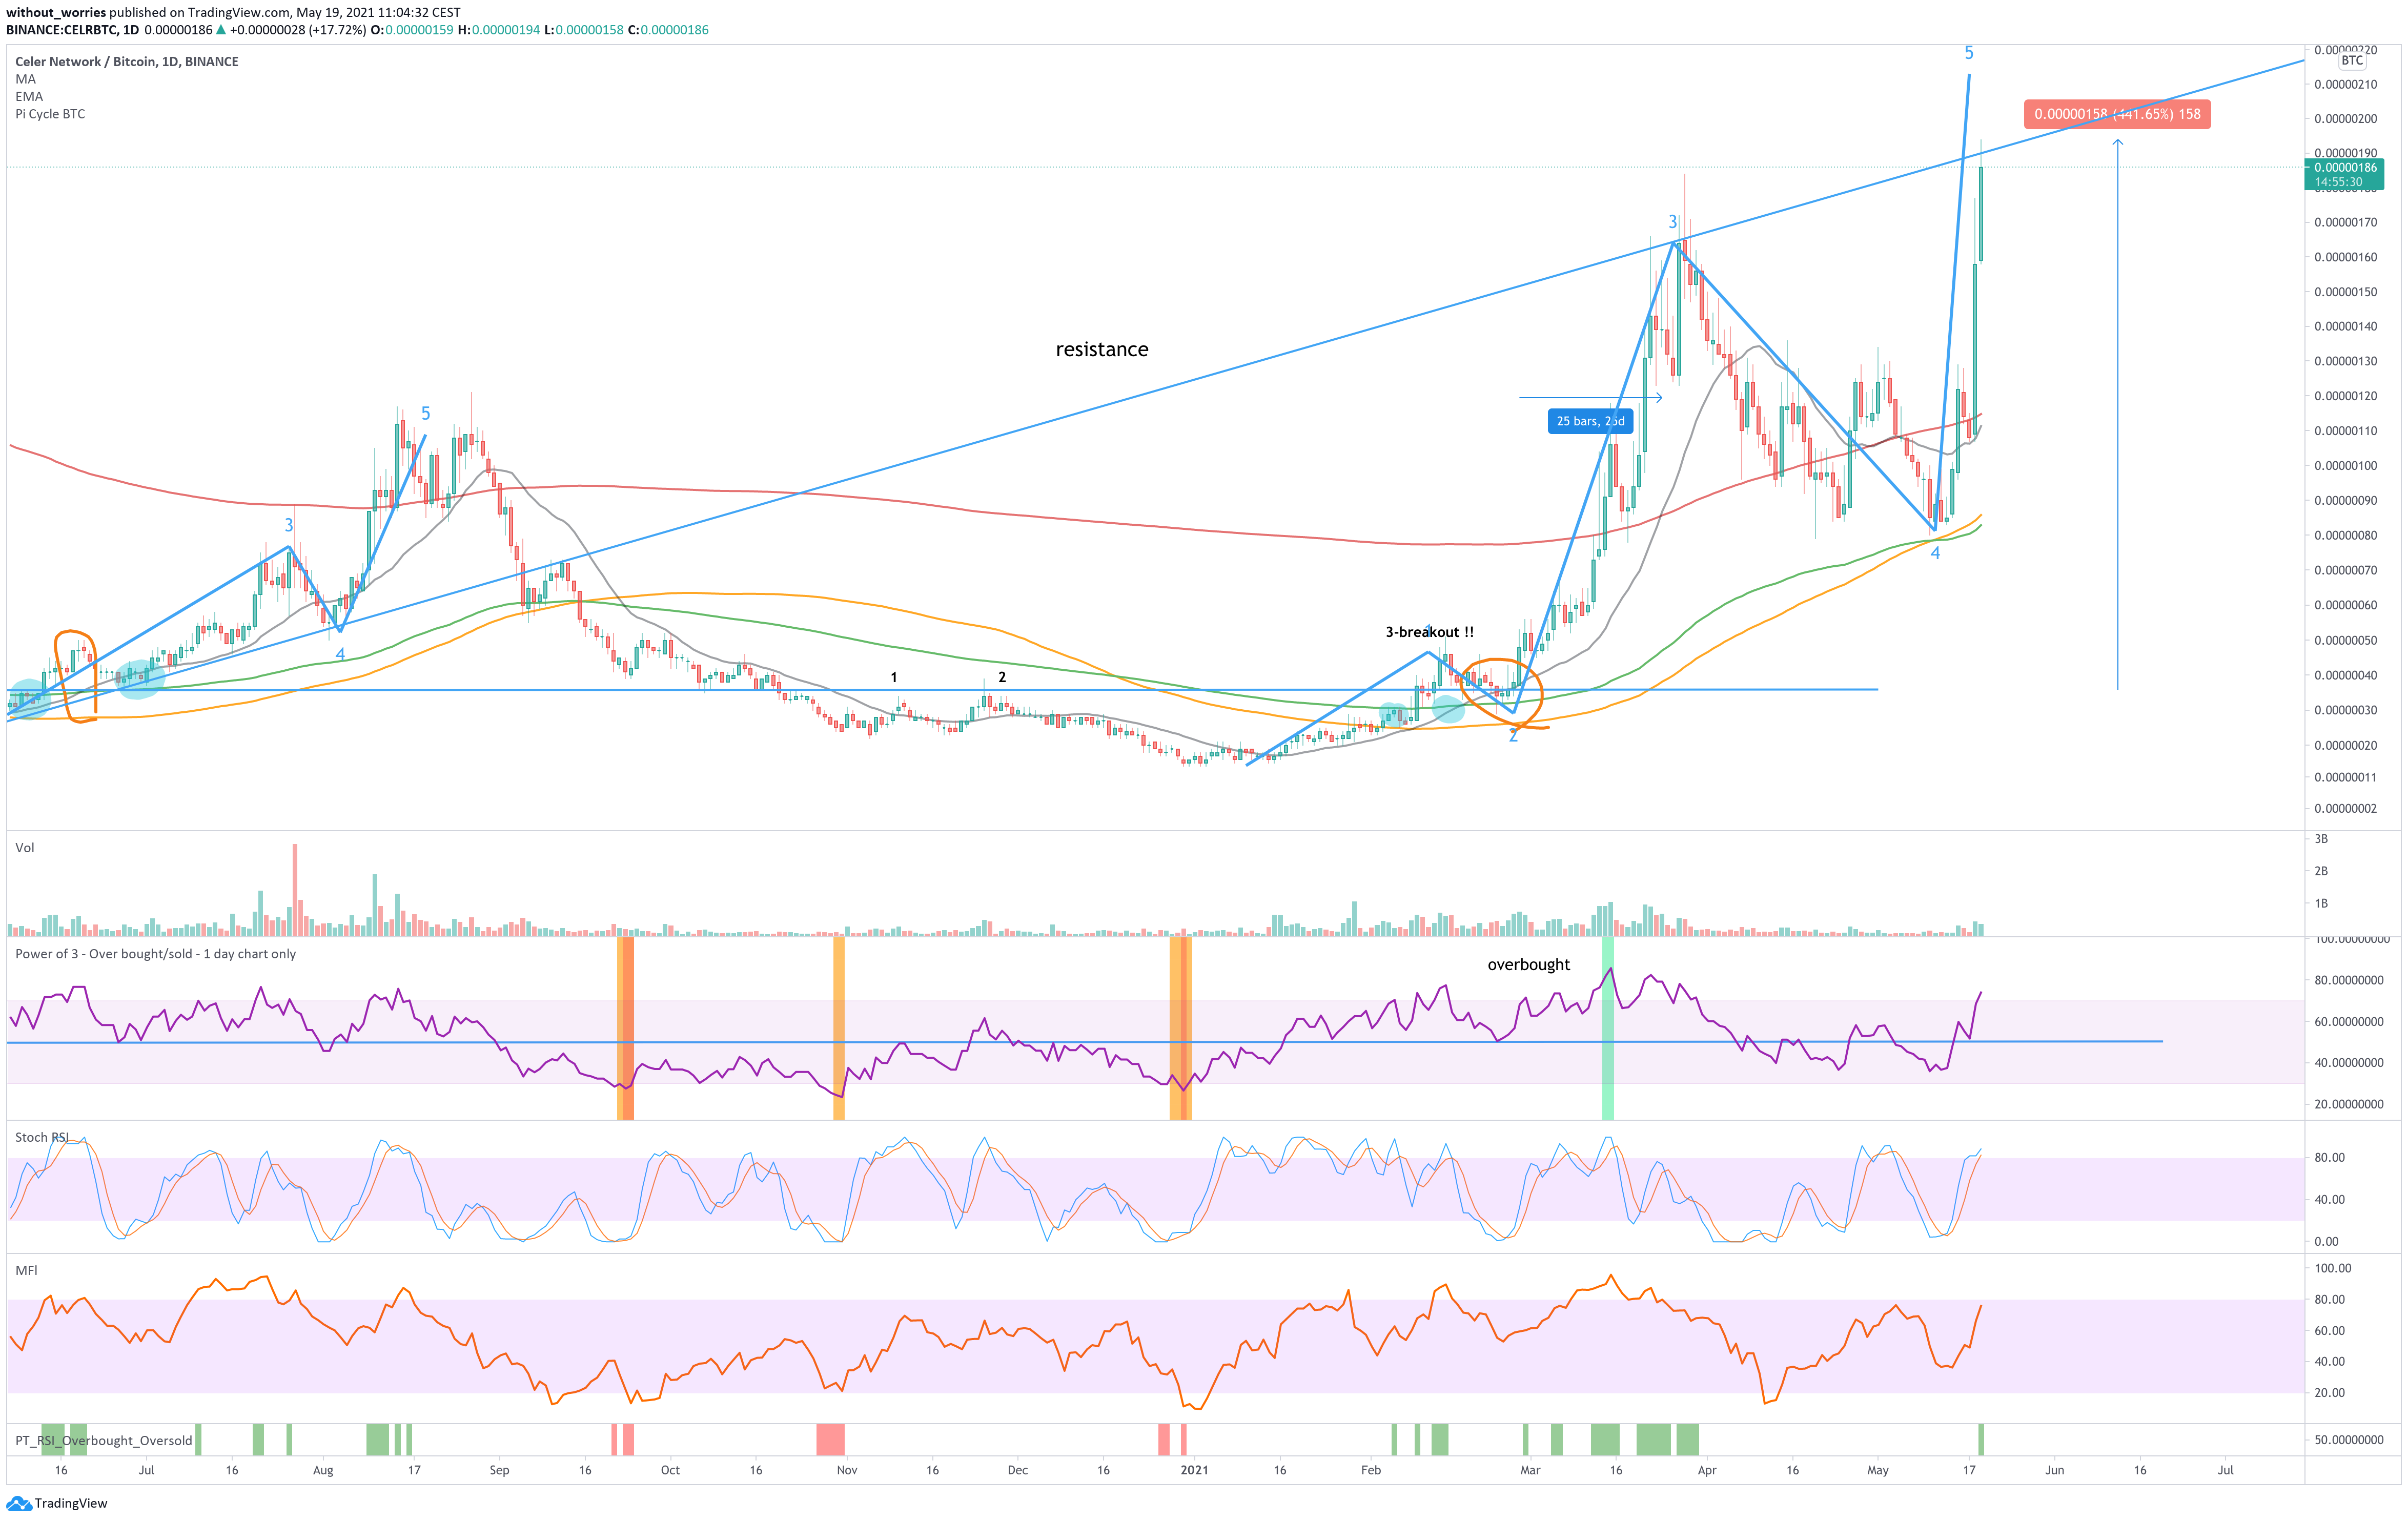The height and width of the screenshot is (1522, 2408).
Task: Select the +0.00000028 (+17.72%) change value
Action: tap(298, 30)
